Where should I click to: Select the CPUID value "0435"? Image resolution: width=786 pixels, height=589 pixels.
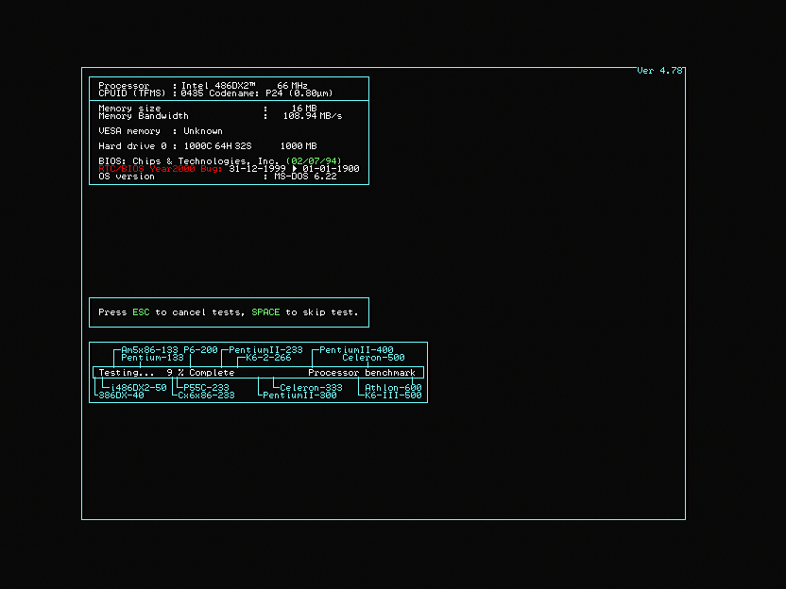193,93
